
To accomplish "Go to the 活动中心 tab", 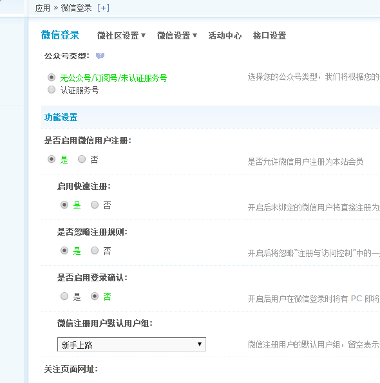I will point(225,35).
